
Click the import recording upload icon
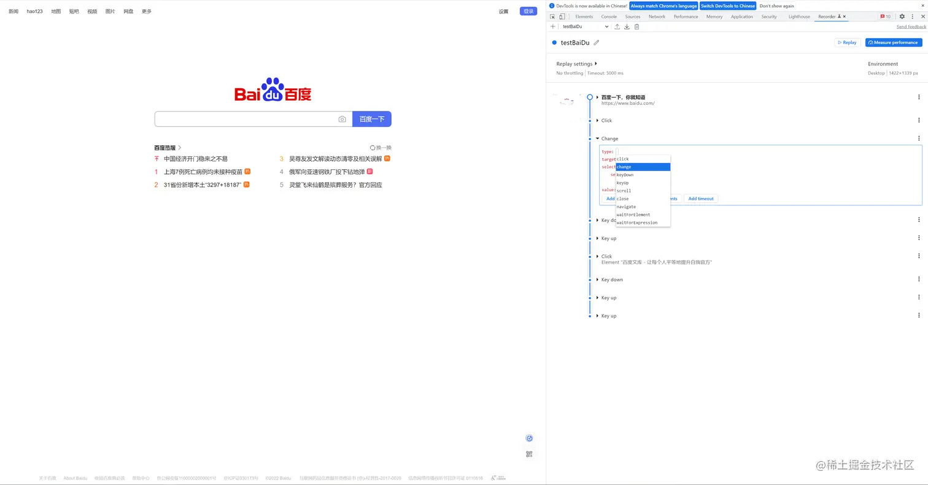pyautogui.click(x=617, y=26)
